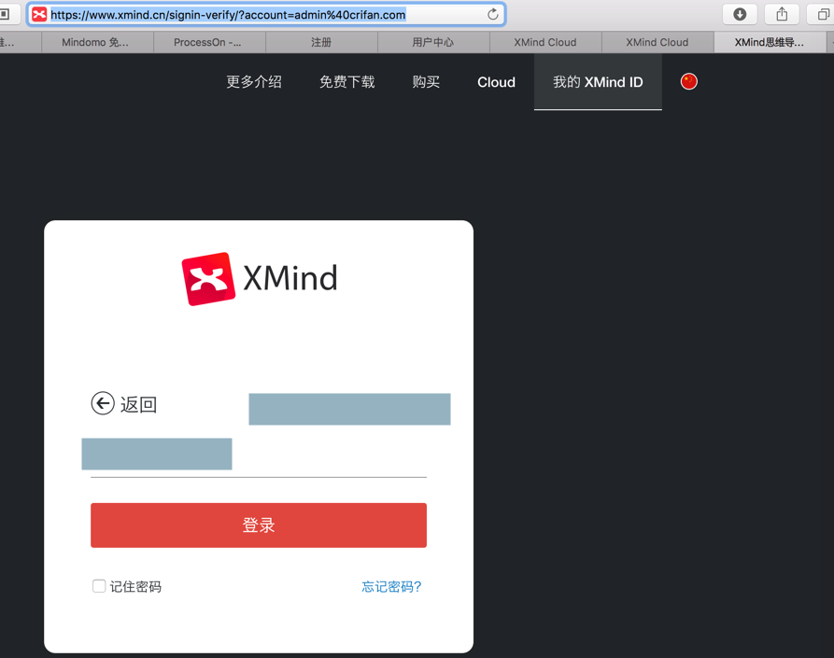Show all tabs overview icon

[822, 14]
